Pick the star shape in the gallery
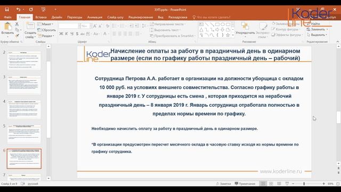The width and height of the screenshot is (341, 192). [x=228, y=35]
